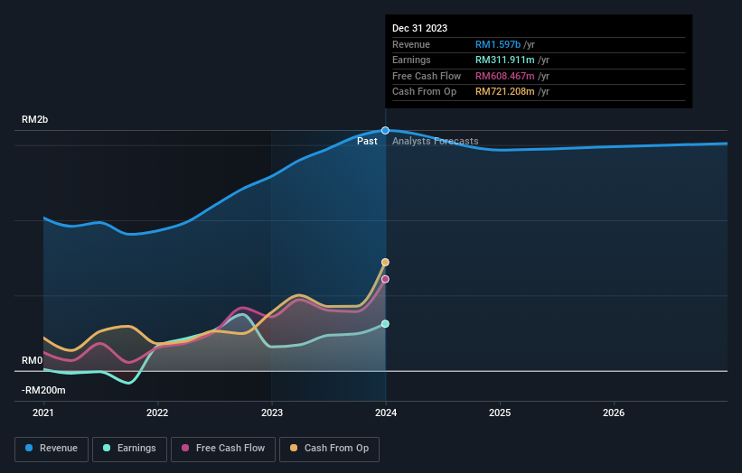Click the RM2b y-axis label
Screen dimensions: 742x473
[34, 119]
